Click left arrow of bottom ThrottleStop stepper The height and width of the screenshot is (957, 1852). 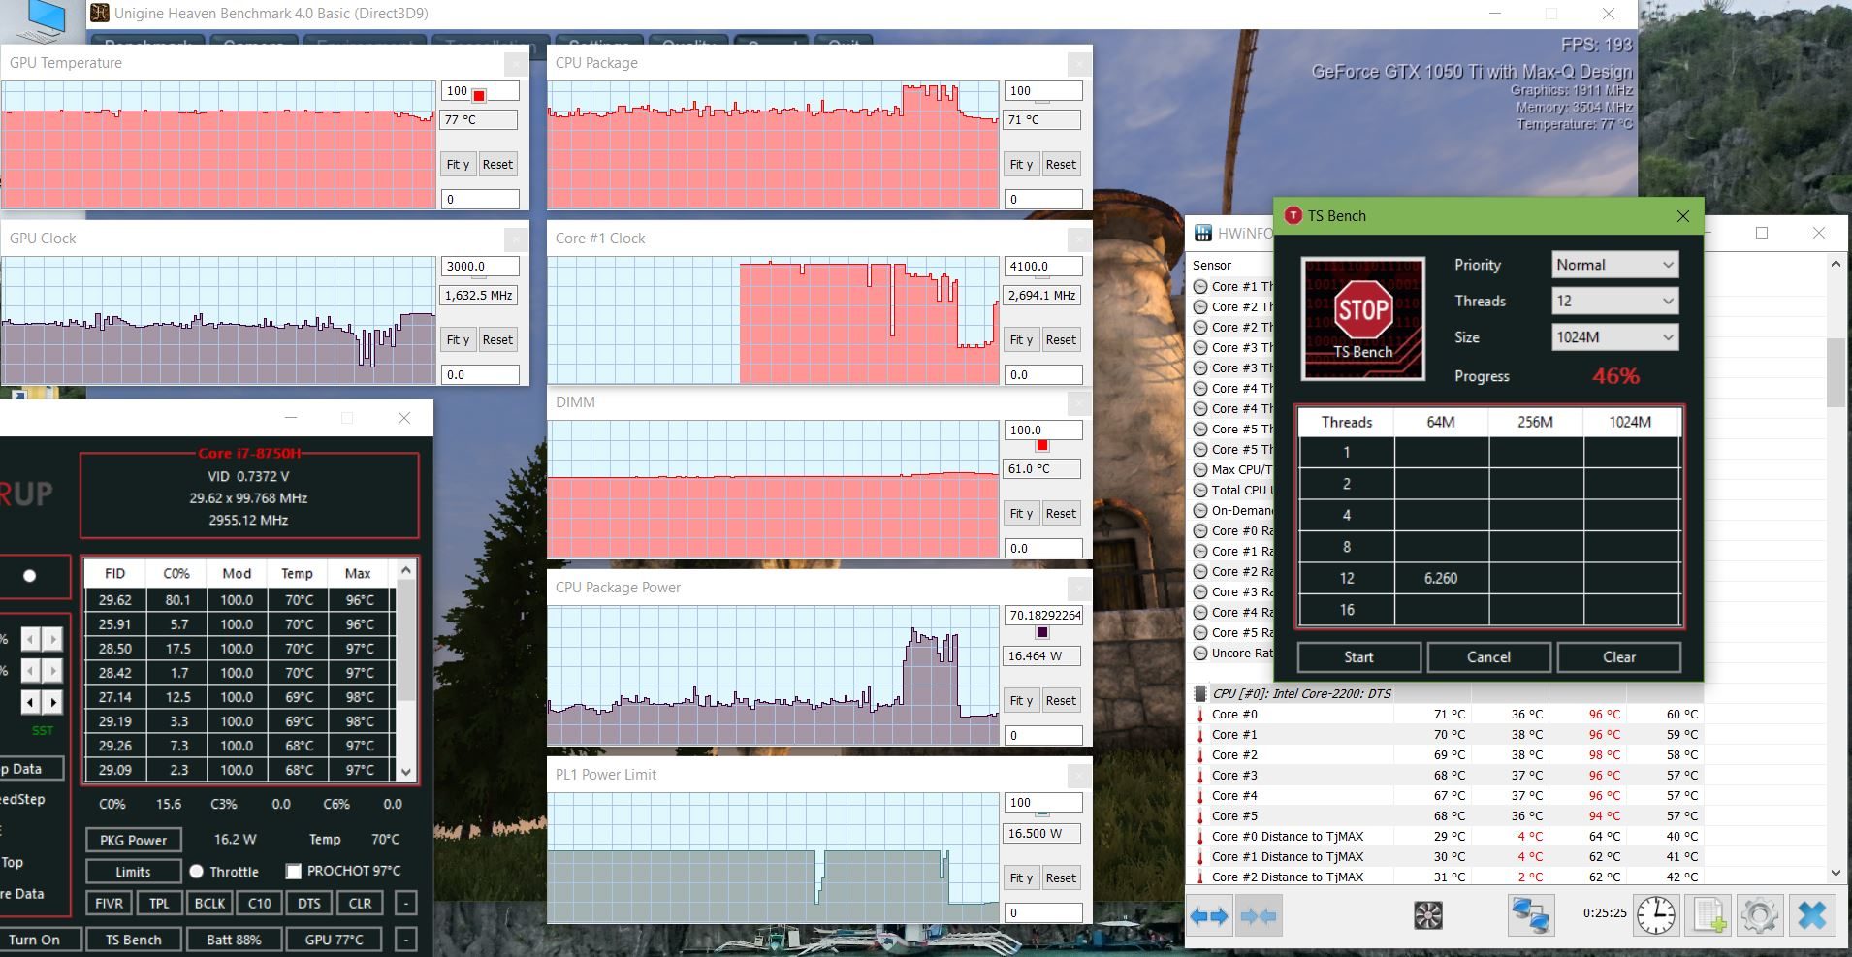[x=31, y=702]
